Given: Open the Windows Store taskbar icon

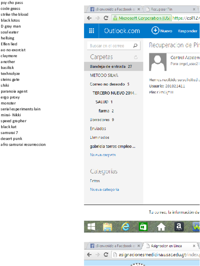Looking at the screenshot, I should tap(143, 227).
